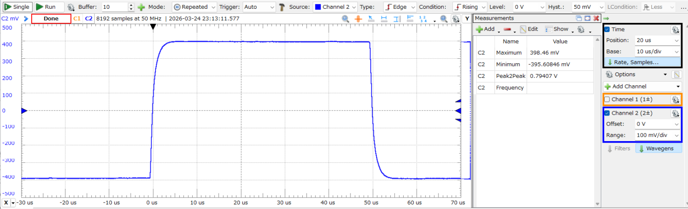
Task: Uncheck the Channel 2 checkbox
Action: coord(607,113)
